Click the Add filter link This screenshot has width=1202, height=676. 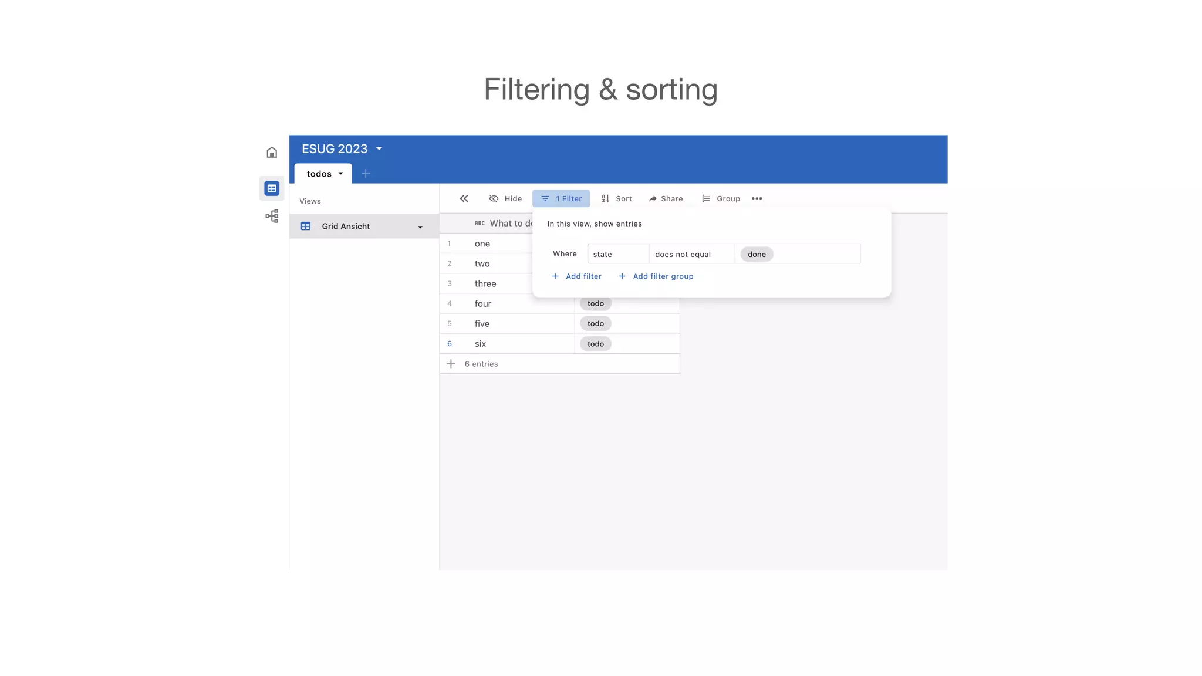(x=577, y=276)
